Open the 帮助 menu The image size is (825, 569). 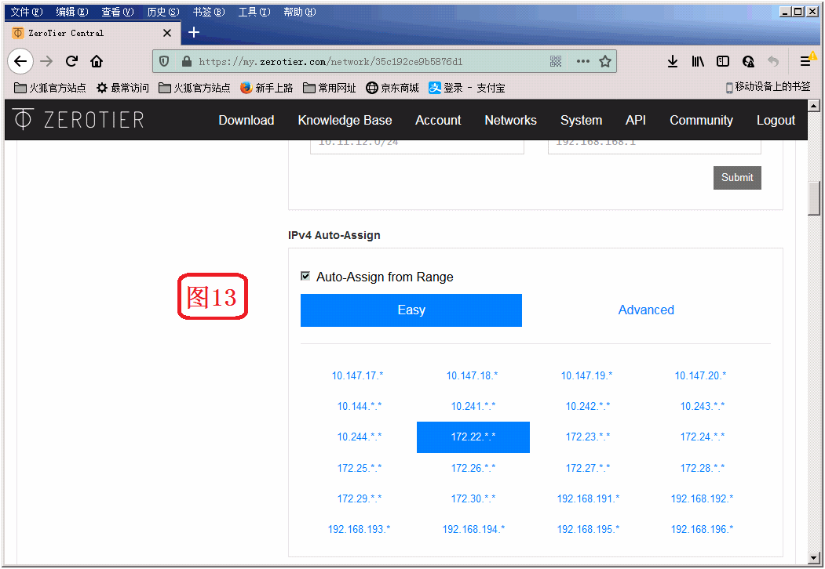pos(299,12)
